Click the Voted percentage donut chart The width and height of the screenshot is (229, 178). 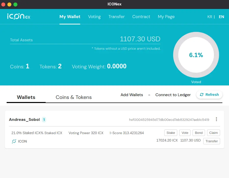click(x=196, y=55)
